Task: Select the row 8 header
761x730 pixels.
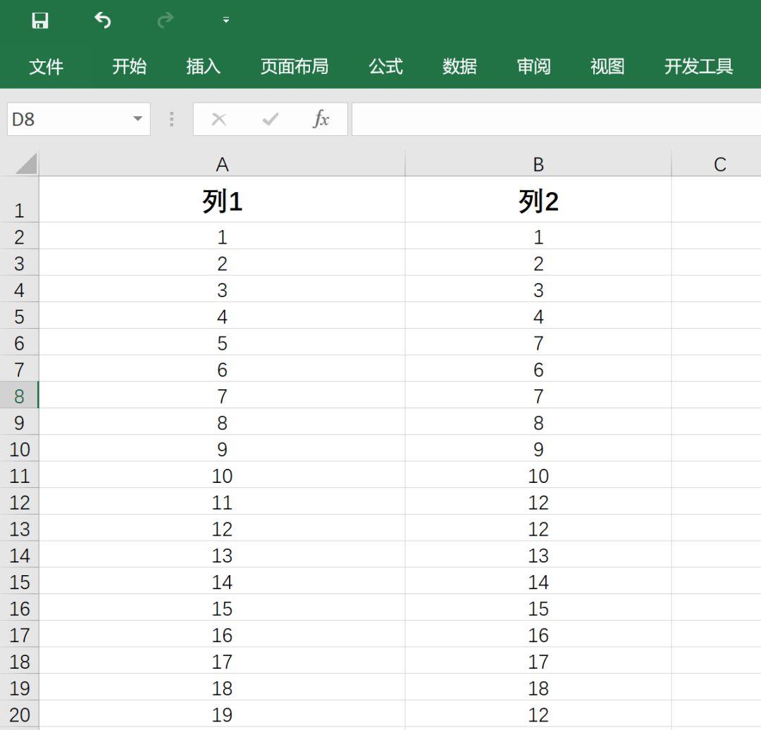Action: tap(19, 396)
